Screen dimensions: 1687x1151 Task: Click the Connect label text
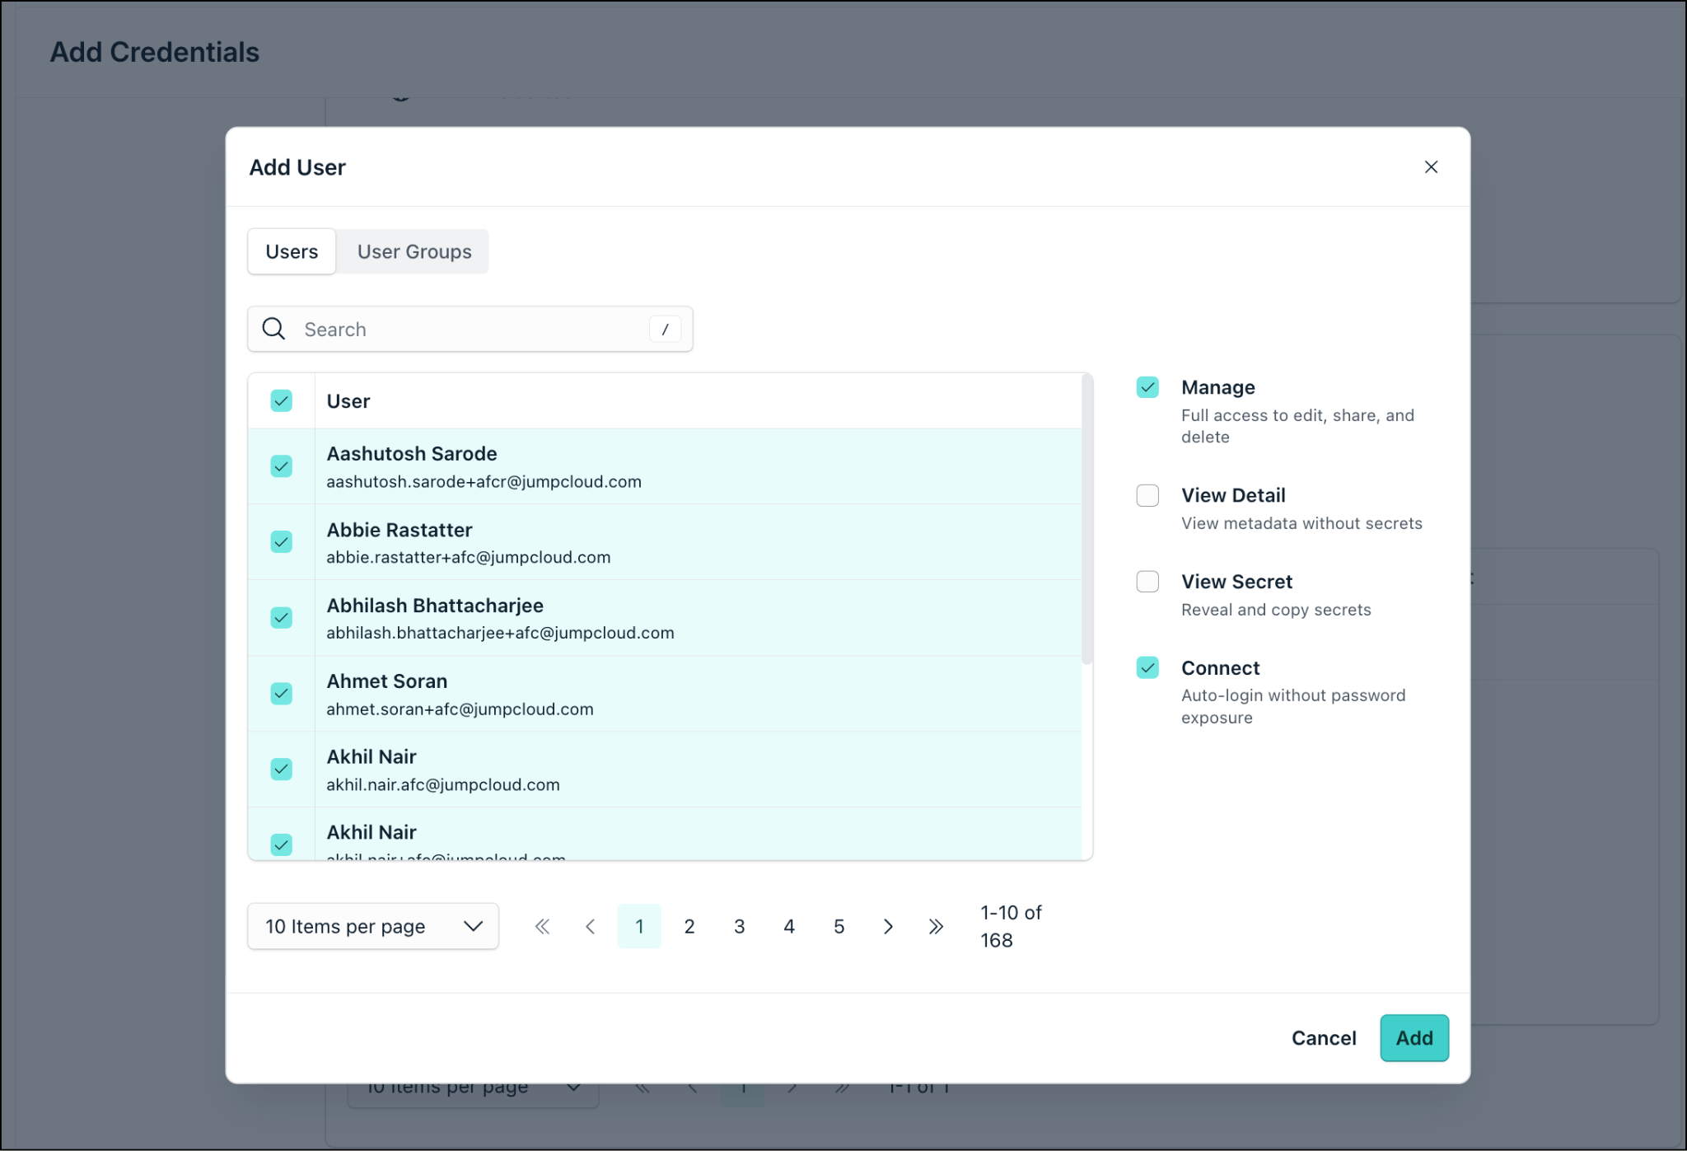click(1220, 668)
